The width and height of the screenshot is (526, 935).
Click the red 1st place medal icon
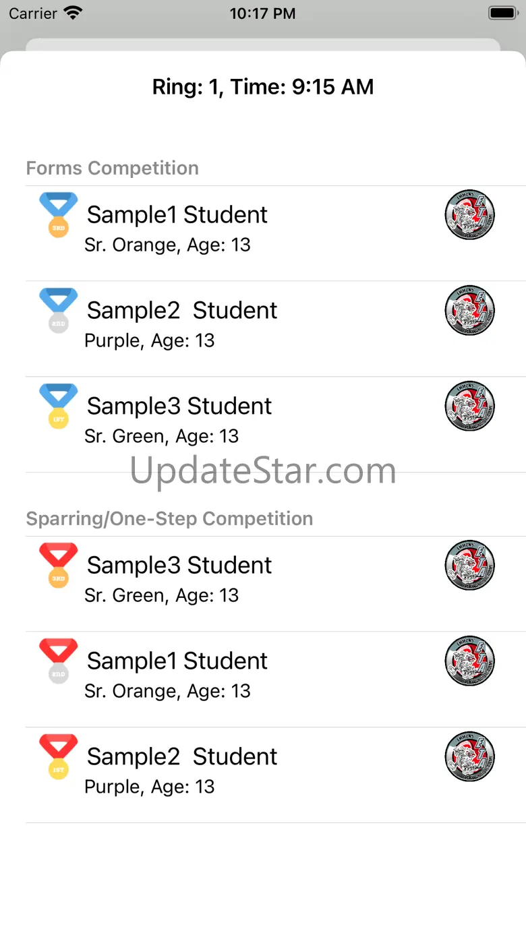pos(58,756)
